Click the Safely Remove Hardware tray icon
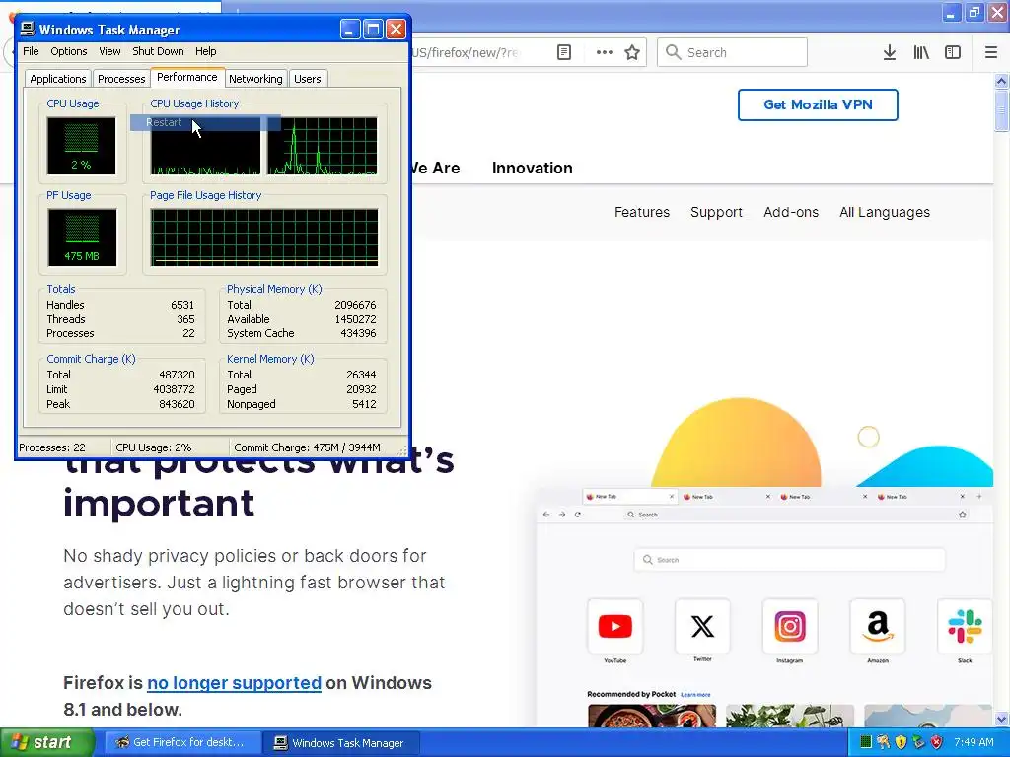 coord(918,742)
